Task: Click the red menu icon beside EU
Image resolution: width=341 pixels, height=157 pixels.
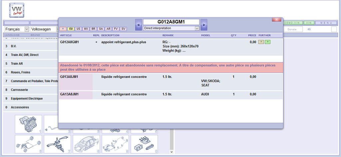Action: click(x=63, y=29)
